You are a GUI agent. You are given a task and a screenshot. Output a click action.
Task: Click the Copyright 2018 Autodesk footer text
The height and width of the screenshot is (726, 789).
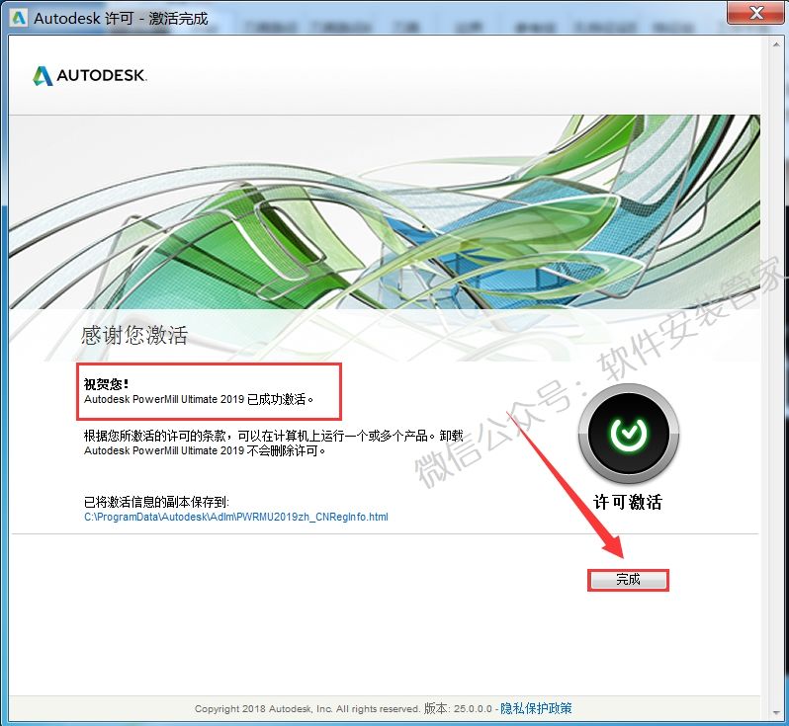tap(307, 708)
